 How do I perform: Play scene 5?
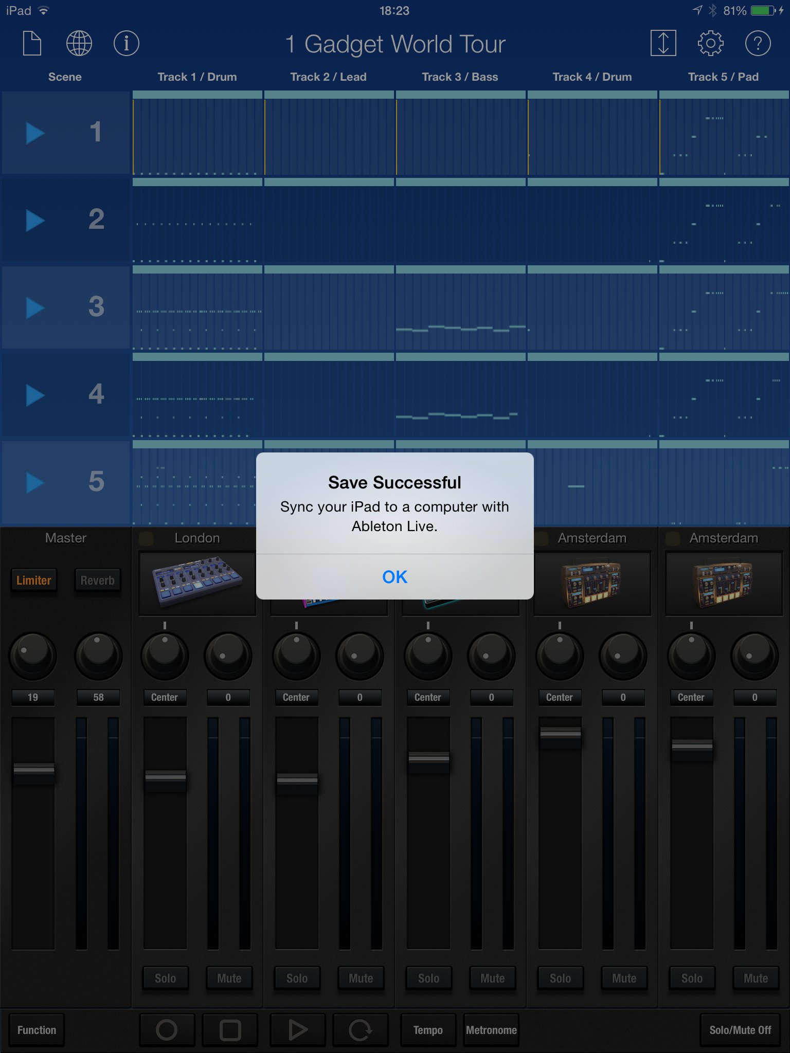(x=35, y=483)
